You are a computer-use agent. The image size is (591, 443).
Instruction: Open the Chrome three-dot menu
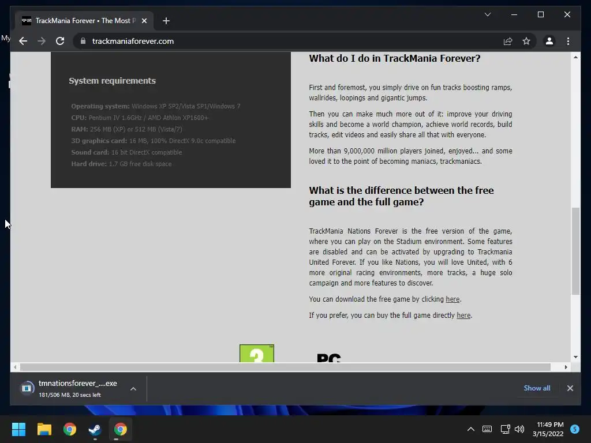pyautogui.click(x=568, y=41)
